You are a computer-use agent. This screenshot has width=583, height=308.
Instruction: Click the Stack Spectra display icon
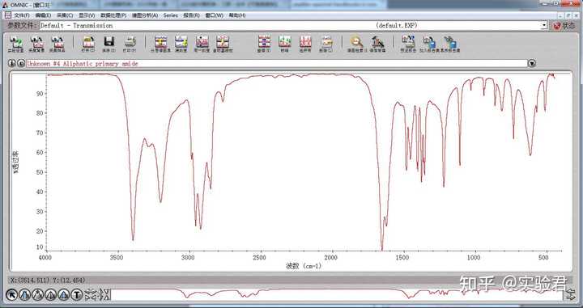tap(160, 44)
